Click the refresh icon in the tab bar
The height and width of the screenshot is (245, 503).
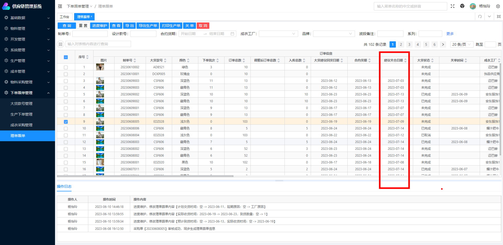[480, 16]
